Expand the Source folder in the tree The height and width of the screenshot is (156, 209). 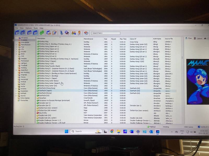pos(16,96)
